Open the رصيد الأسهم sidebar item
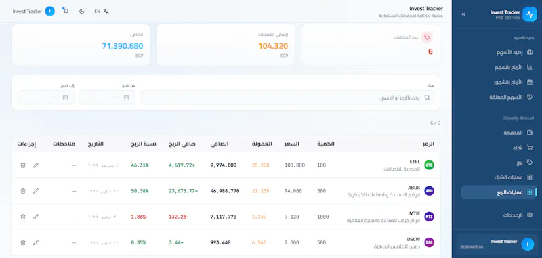The height and width of the screenshot is (258, 542). coord(499,53)
